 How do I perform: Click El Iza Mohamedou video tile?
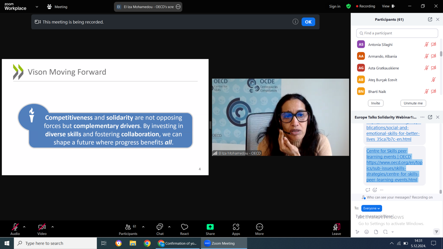(280, 117)
